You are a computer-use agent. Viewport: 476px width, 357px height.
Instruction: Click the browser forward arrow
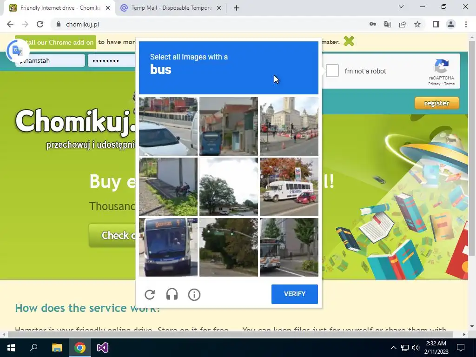(x=25, y=24)
